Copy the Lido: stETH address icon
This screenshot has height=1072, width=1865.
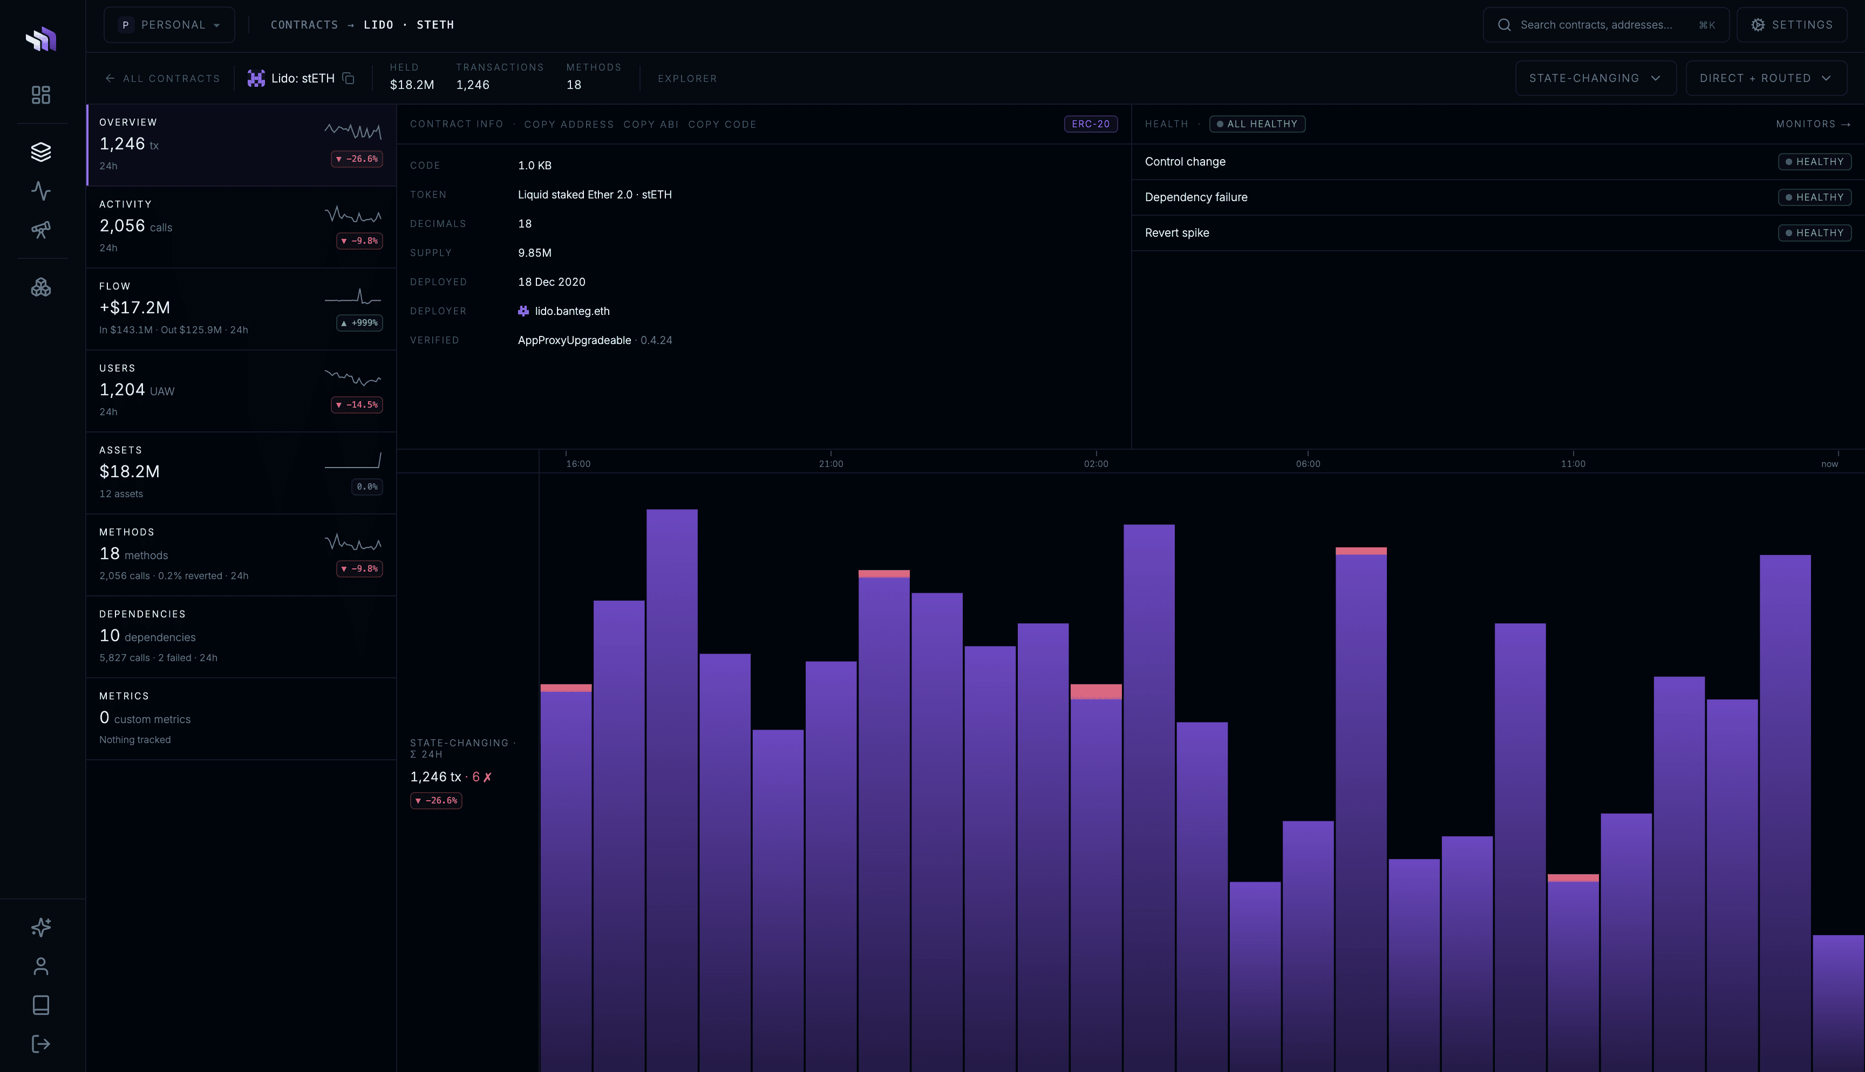349,78
